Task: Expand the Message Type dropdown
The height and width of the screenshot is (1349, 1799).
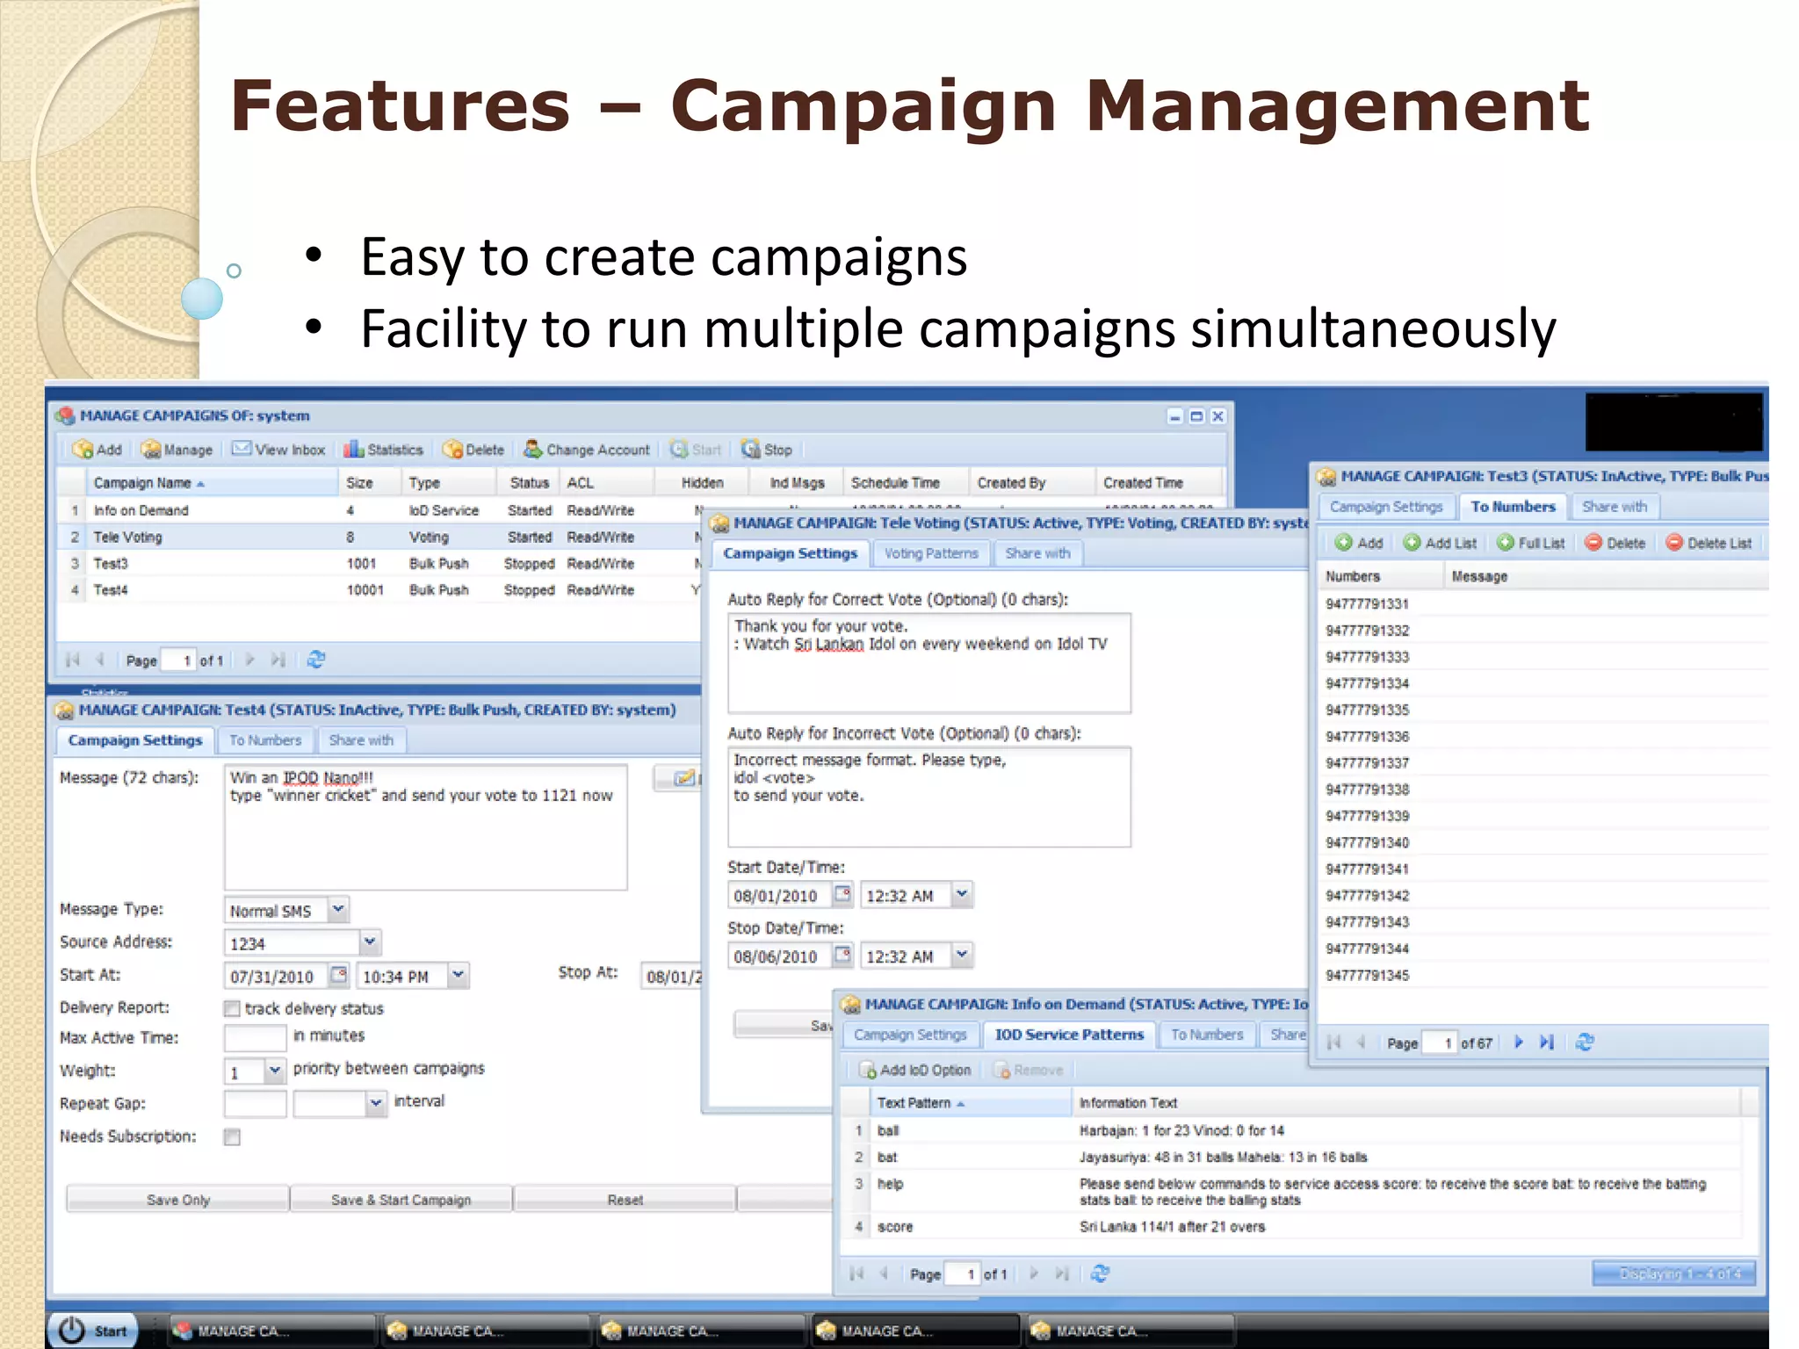Action: coord(338,909)
